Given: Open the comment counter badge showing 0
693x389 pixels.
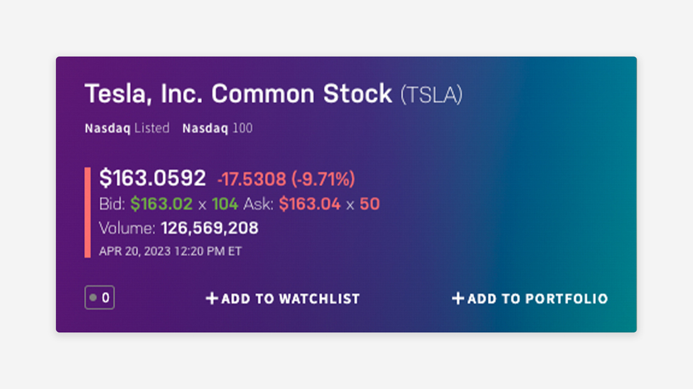Looking at the screenshot, I should pos(100,298).
